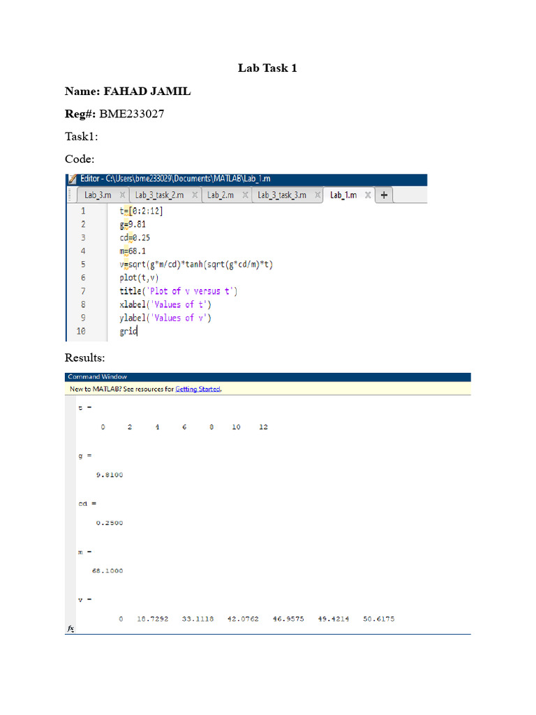Click the code line t=[0:2:12]
This screenshot has width=536, height=715.
(x=141, y=211)
